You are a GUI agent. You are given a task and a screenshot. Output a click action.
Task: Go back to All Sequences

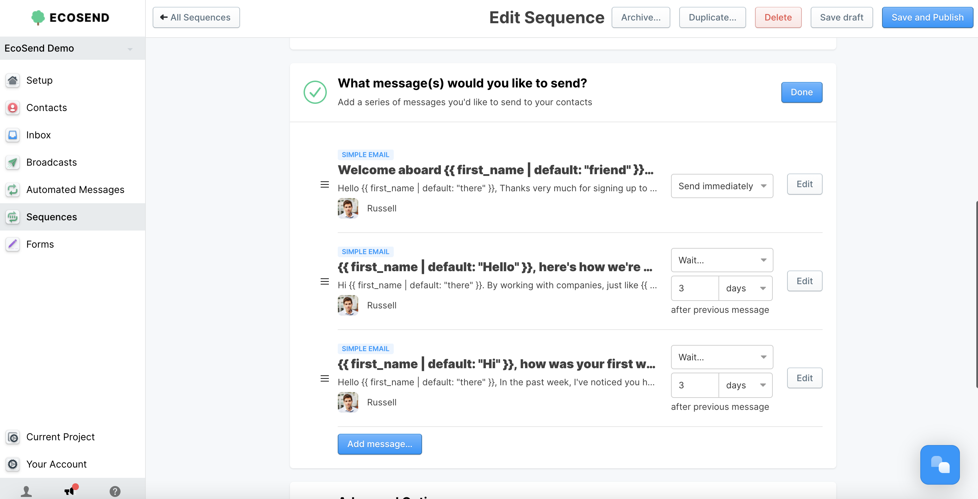[196, 17]
